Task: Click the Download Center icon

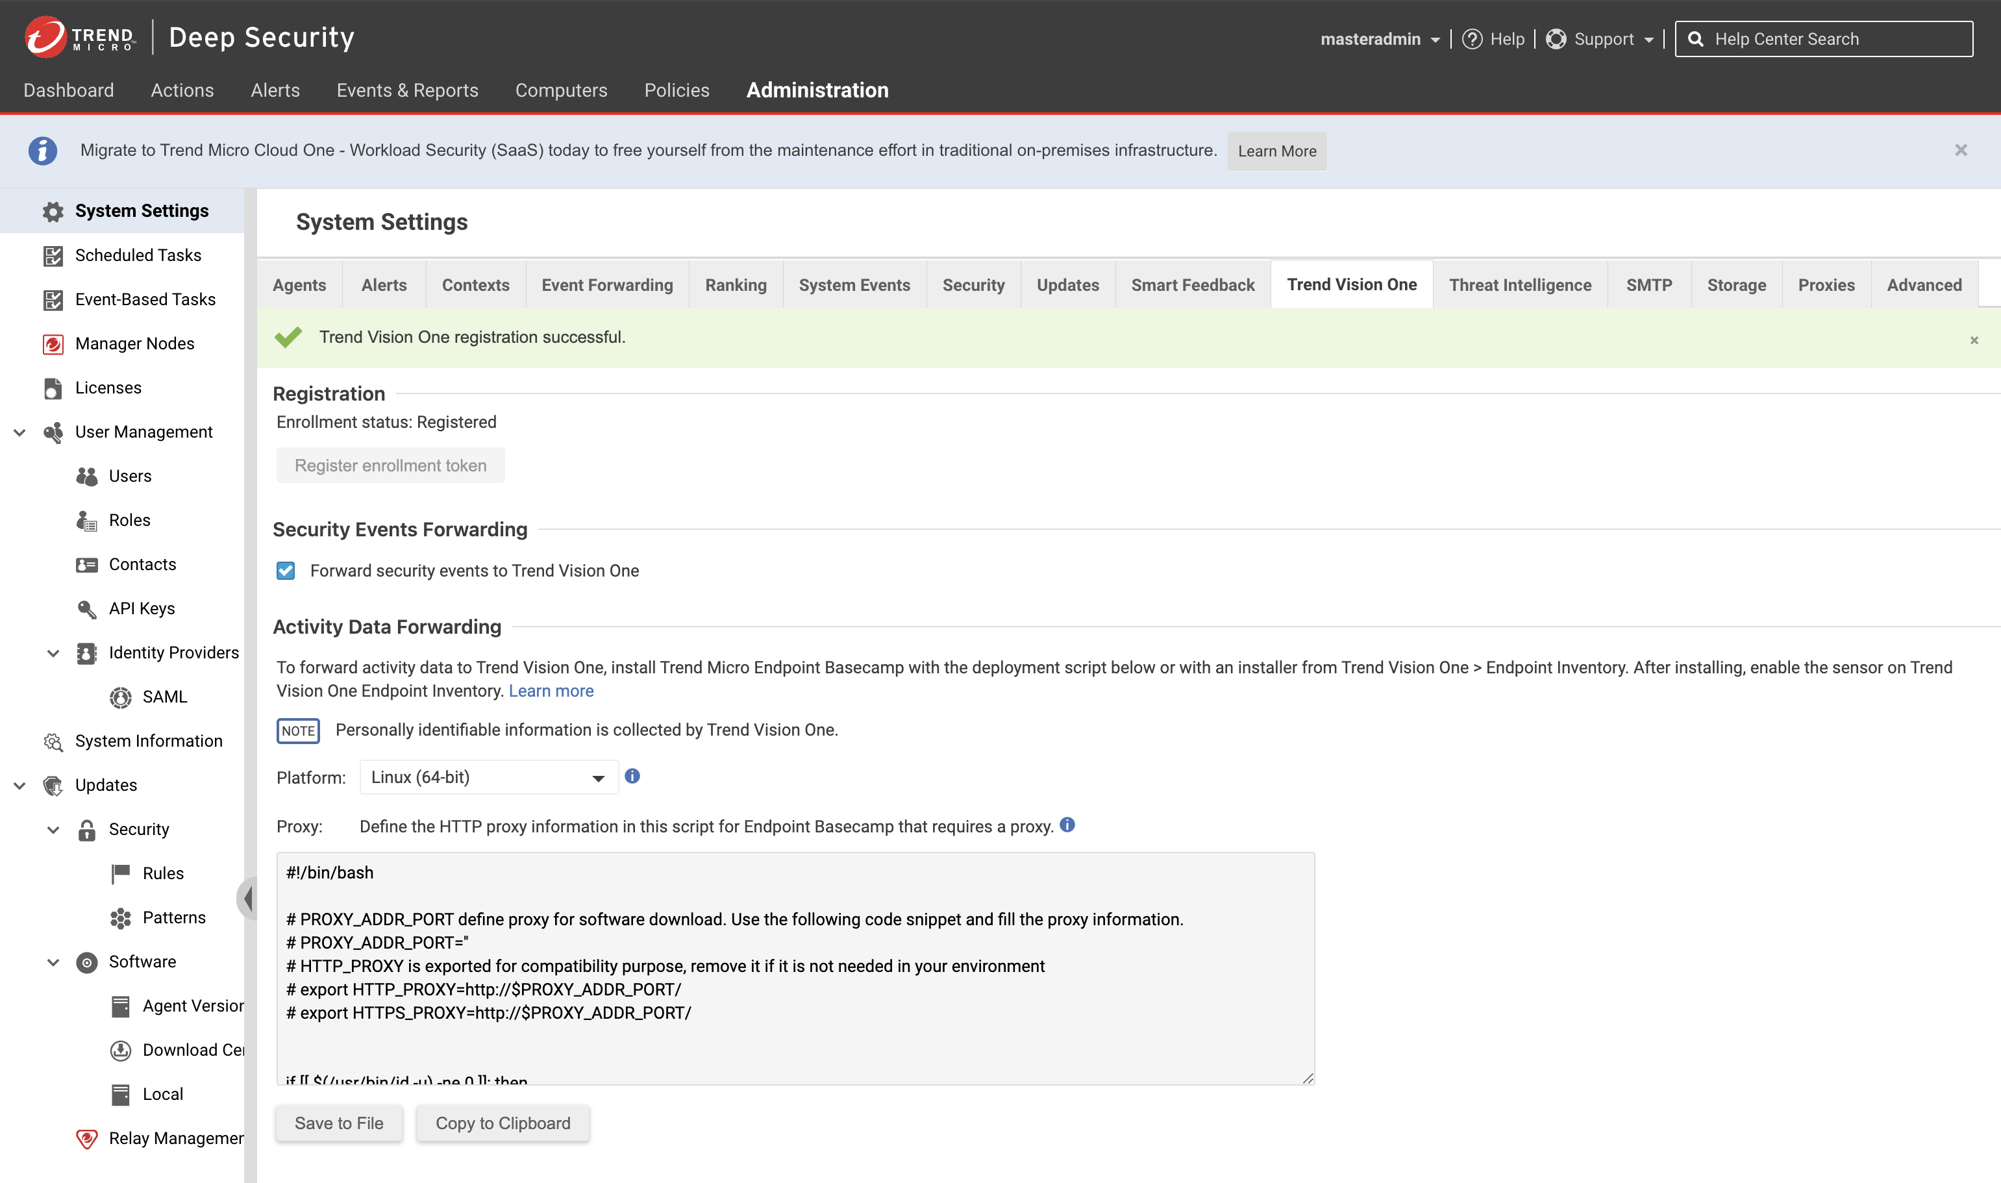Action: point(120,1051)
